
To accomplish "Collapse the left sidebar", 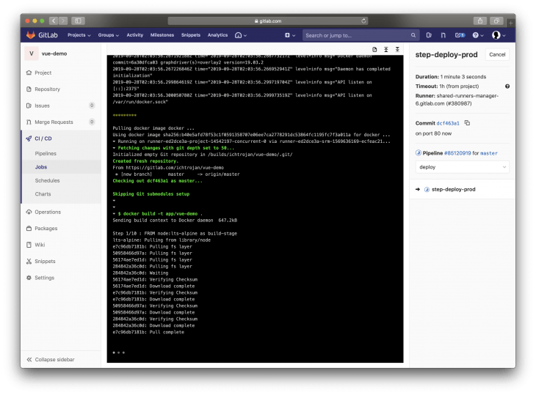I will pos(55,359).
